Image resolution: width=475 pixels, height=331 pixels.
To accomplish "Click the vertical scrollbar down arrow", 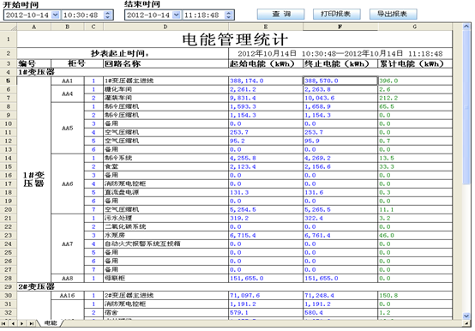I will (466, 316).
